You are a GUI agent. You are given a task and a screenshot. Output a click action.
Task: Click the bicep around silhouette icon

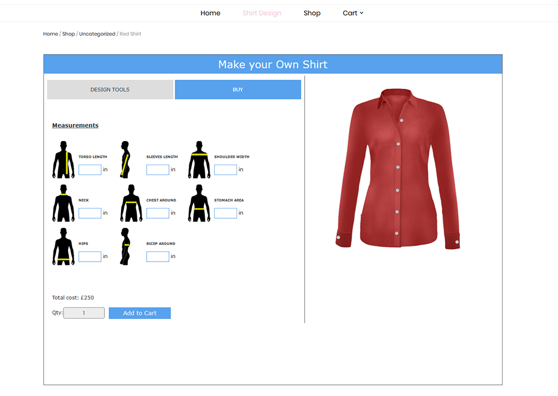pos(125,247)
